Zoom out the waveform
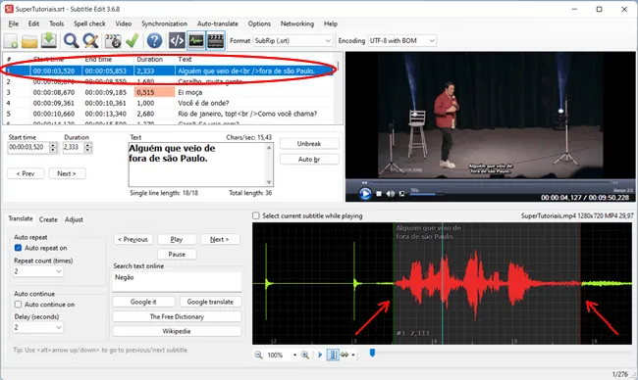Viewport: 638px width, 380px height. pyautogui.click(x=258, y=355)
